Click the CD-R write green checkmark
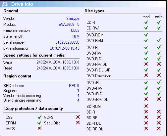 pyautogui.click(x=159, y=23)
